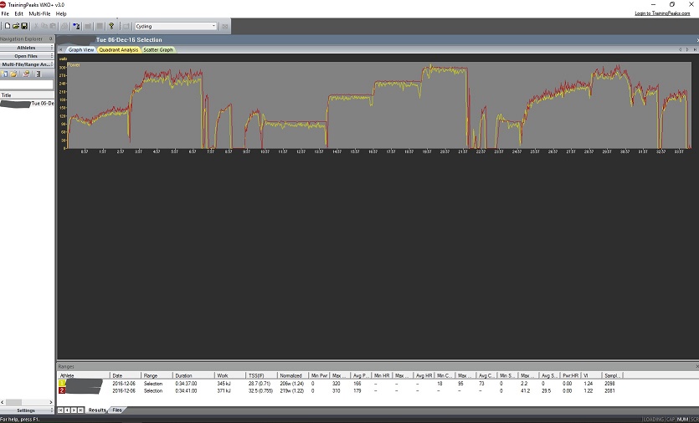Viewport: 699px width, 423px height.
Task: Sort by the Normalized column header
Action: (x=293, y=376)
